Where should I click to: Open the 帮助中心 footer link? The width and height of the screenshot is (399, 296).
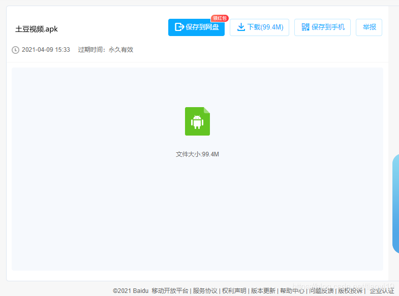[x=292, y=290]
